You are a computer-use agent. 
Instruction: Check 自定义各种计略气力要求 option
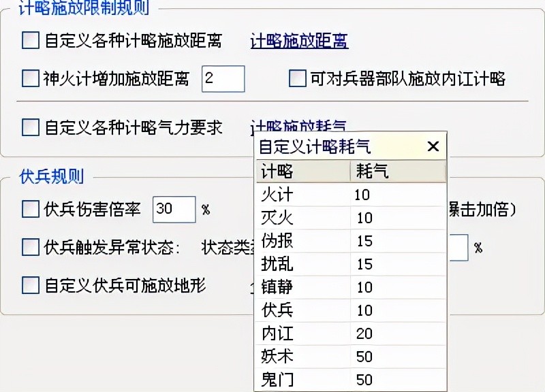pyautogui.click(x=30, y=127)
